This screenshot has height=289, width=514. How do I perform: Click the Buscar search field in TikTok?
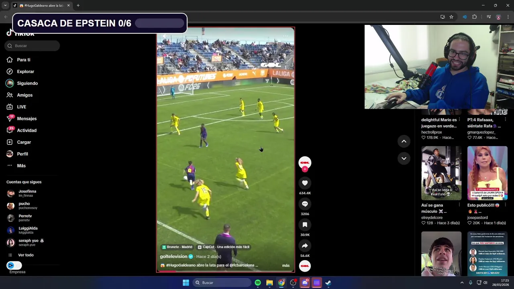[32, 46]
